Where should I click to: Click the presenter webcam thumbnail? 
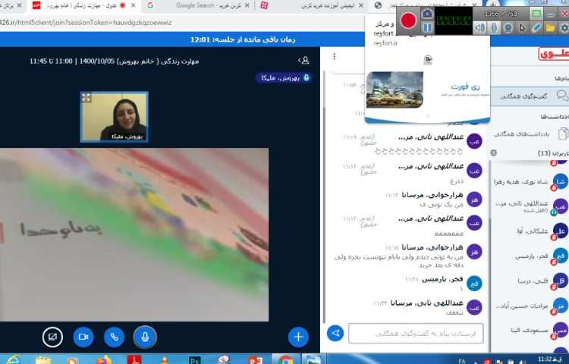(115, 116)
